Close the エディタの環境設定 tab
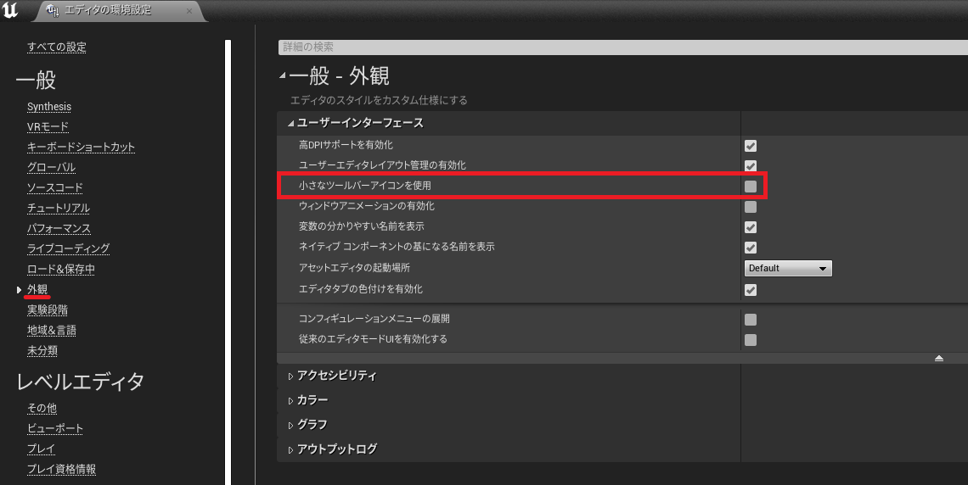968x485 pixels. coord(189,10)
